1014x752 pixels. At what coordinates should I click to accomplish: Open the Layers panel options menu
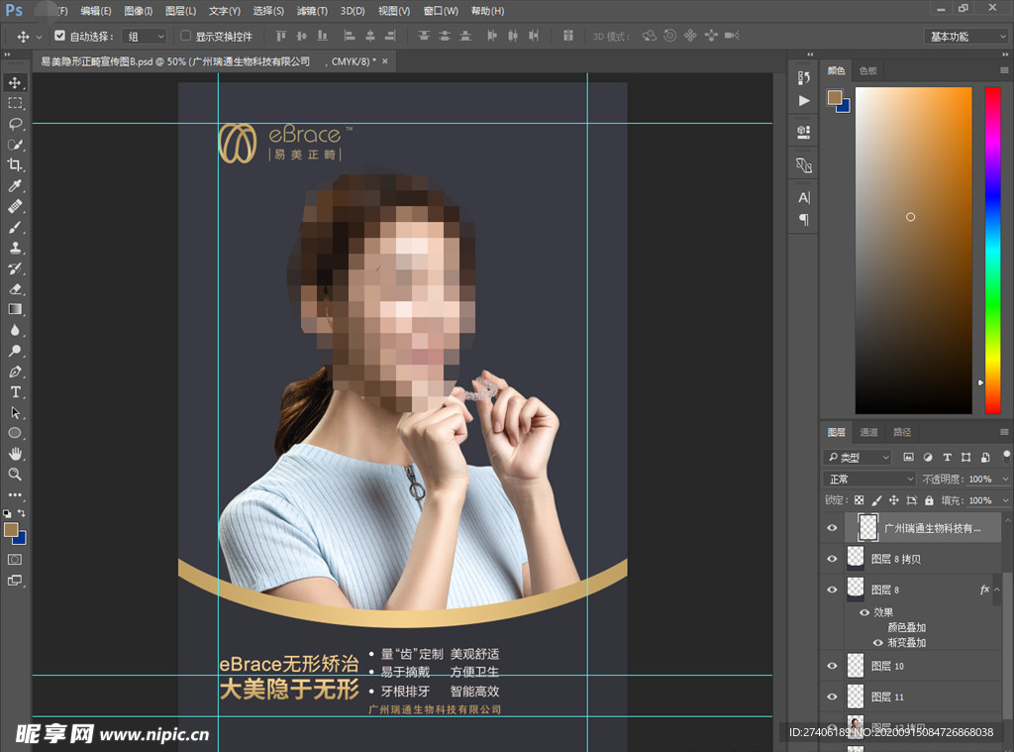[1004, 432]
